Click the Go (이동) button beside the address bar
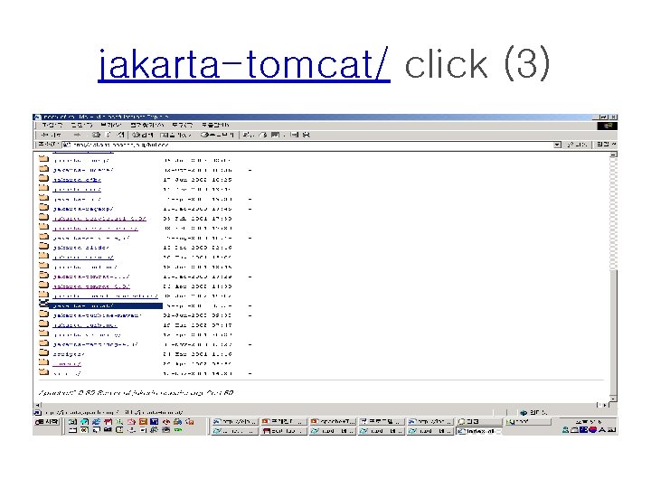Screen dimensions: 651x488 (x=577, y=145)
